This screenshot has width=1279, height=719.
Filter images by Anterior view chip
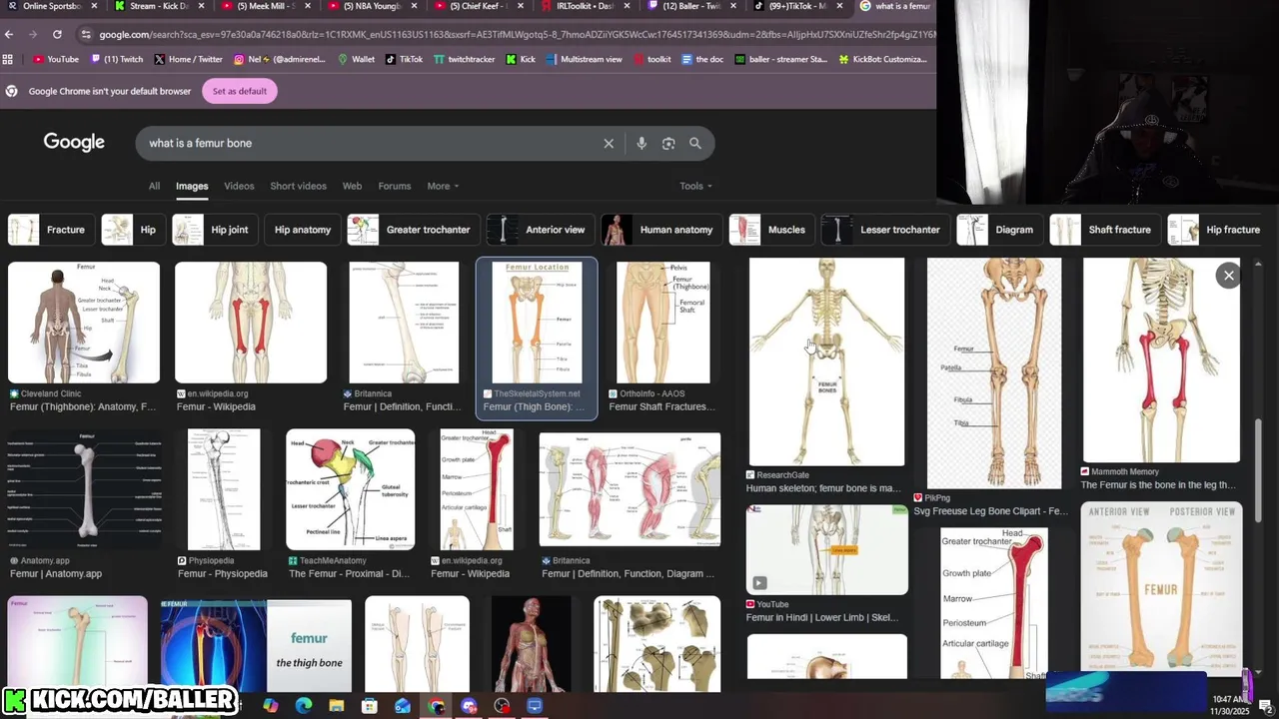(540, 230)
